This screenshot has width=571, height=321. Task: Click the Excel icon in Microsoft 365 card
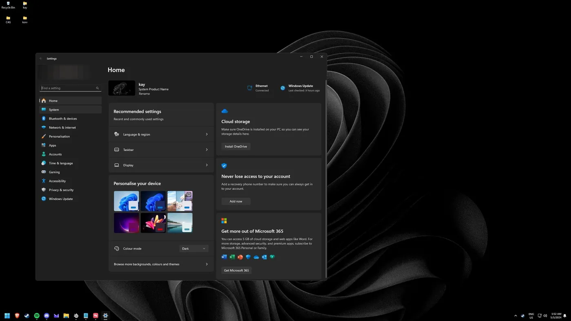[x=232, y=257]
